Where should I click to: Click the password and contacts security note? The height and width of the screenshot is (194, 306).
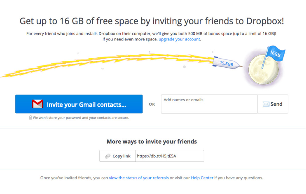(81, 117)
